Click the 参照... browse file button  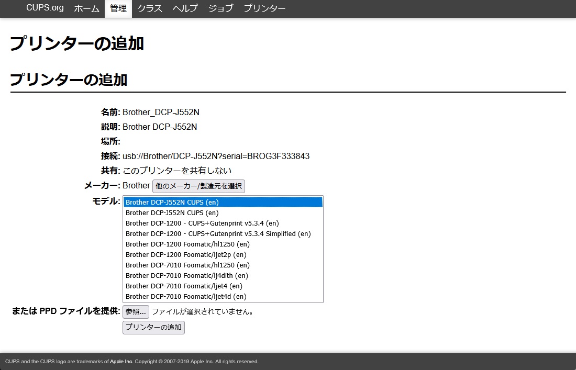136,312
